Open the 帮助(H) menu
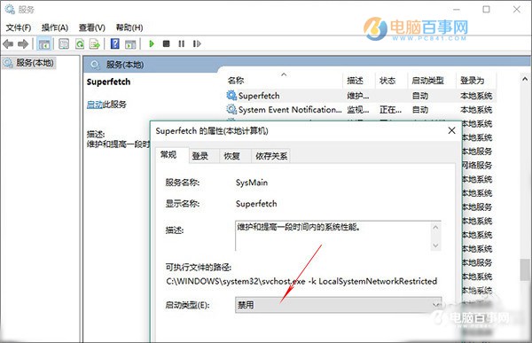 click(129, 27)
